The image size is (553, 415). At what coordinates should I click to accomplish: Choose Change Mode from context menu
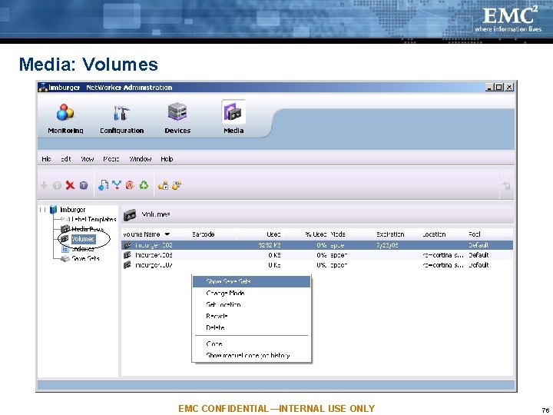click(x=251, y=294)
